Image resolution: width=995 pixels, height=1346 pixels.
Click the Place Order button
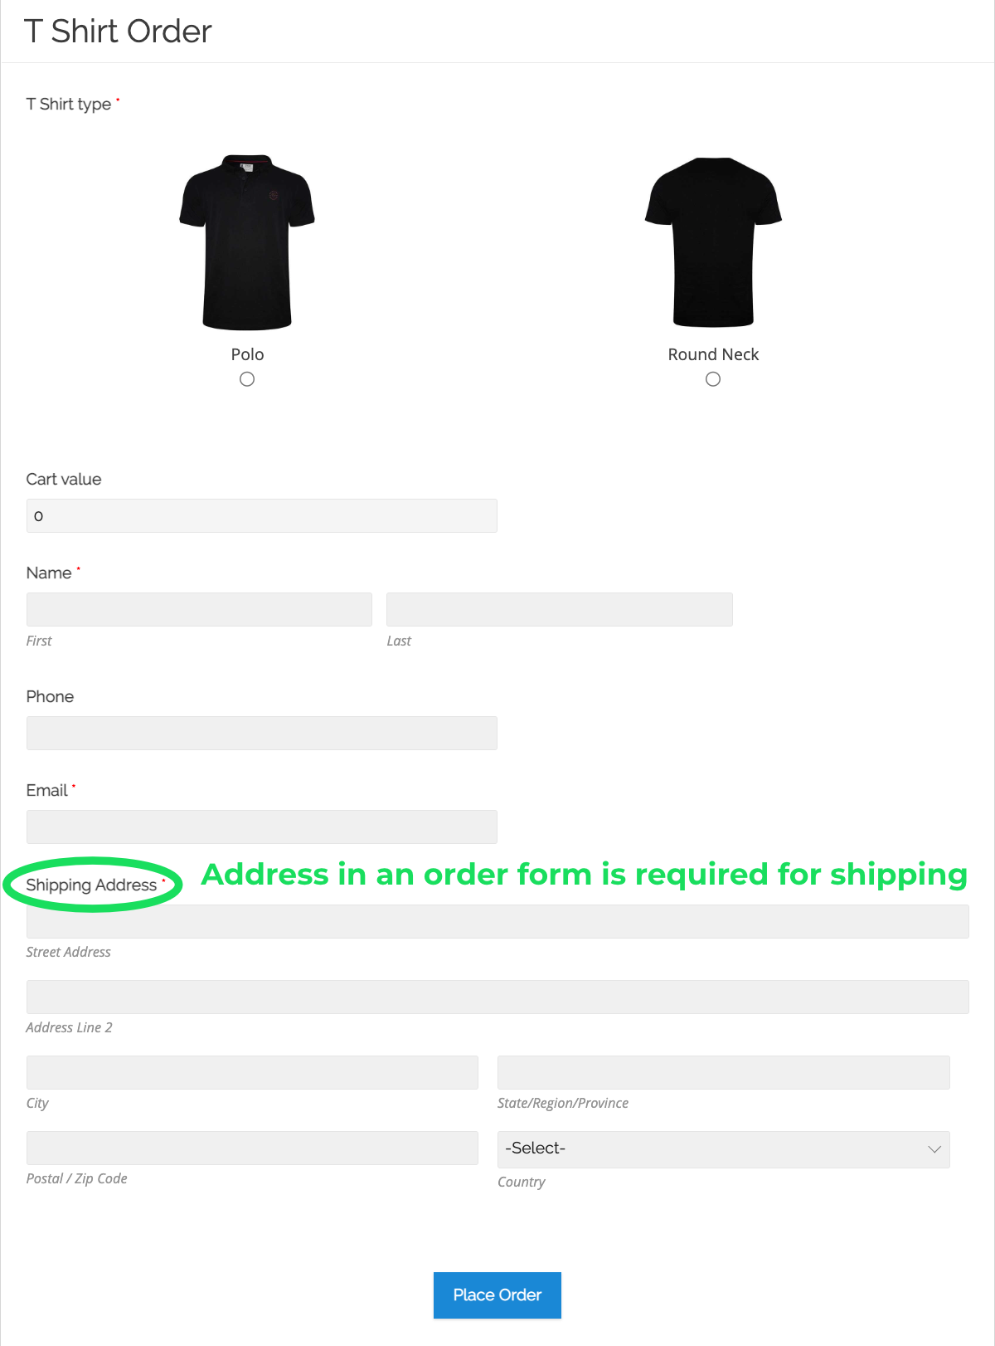coord(498,1295)
